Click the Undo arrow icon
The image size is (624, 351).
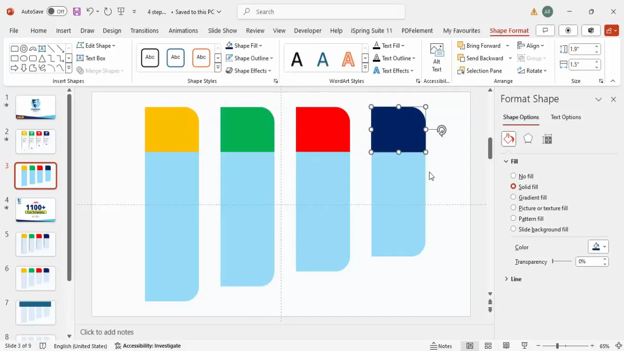[x=90, y=12]
